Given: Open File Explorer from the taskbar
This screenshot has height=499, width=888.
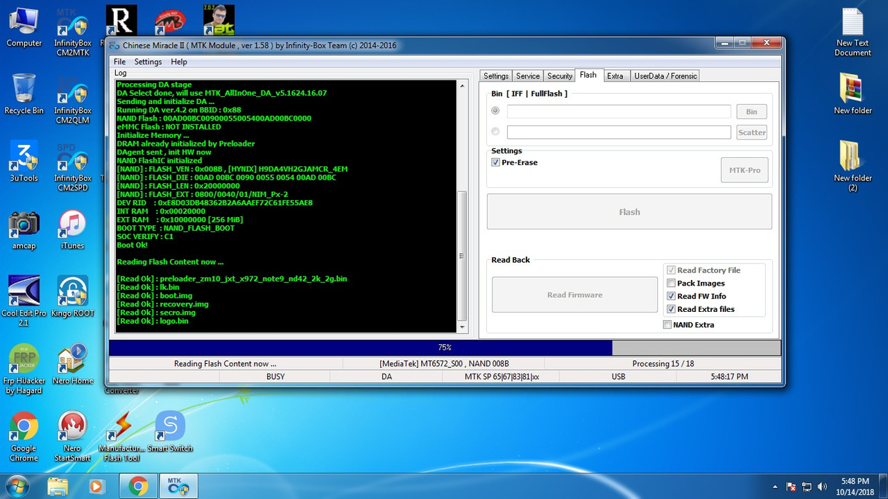Looking at the screenshot, I should (x=58, y=487).
